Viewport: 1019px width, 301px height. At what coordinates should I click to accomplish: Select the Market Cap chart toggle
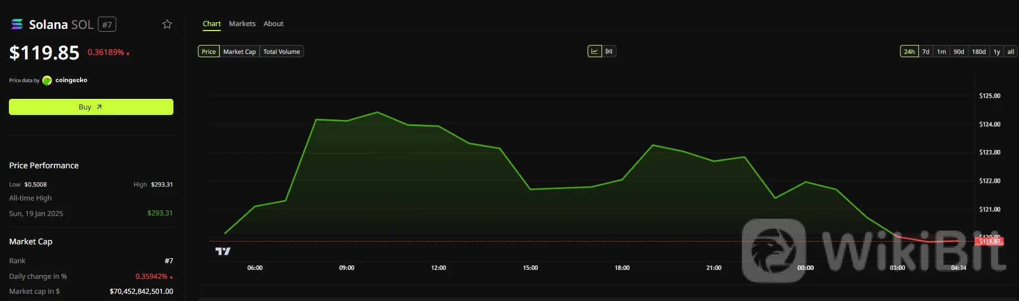tap(240, 51)
